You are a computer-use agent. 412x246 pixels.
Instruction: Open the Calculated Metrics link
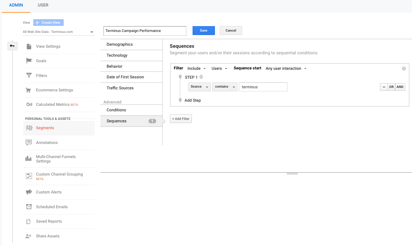tap(53, 104)
